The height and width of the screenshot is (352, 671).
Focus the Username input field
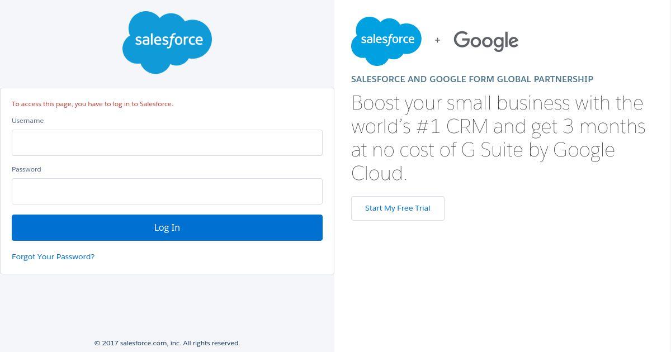pos(167,142)
